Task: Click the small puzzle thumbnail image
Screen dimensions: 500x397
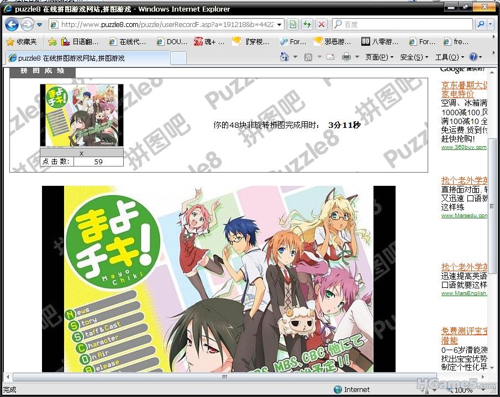Action: [82, 115]
